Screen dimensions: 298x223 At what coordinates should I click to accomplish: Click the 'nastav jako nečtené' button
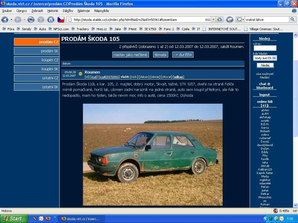click(130, 55)
